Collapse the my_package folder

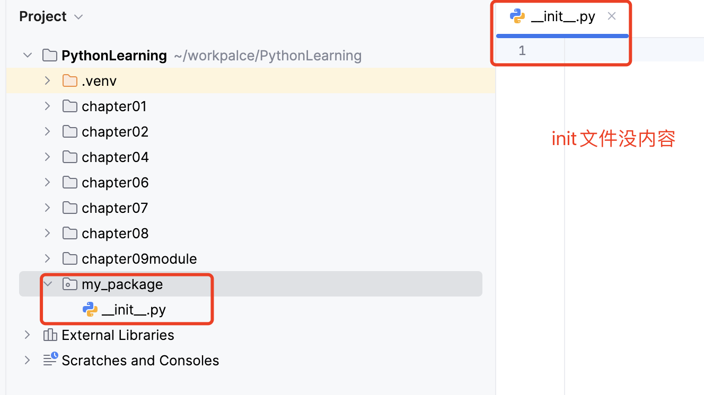(48, 284)
